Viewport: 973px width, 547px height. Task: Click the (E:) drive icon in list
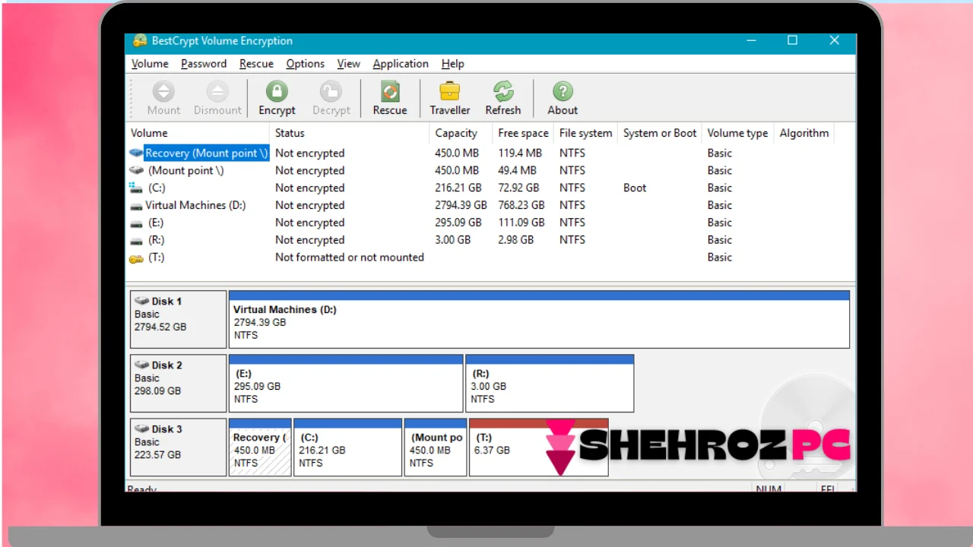click(x=136, y=223)
